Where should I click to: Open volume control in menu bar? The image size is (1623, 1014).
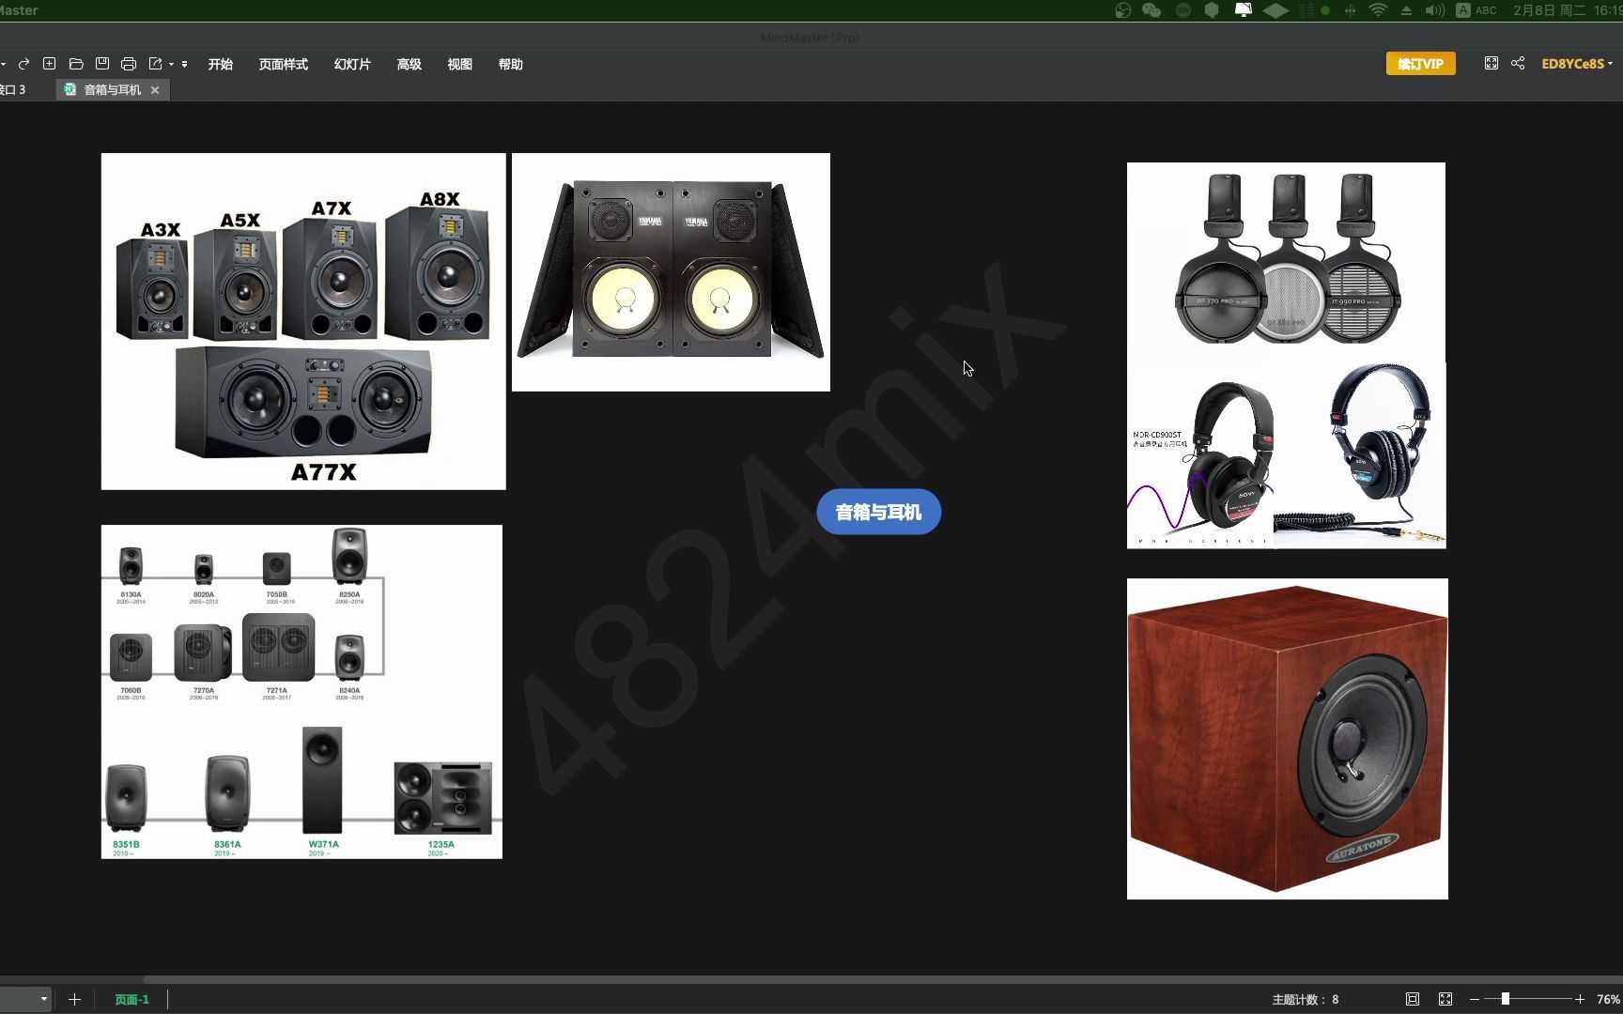point(1434,10)
